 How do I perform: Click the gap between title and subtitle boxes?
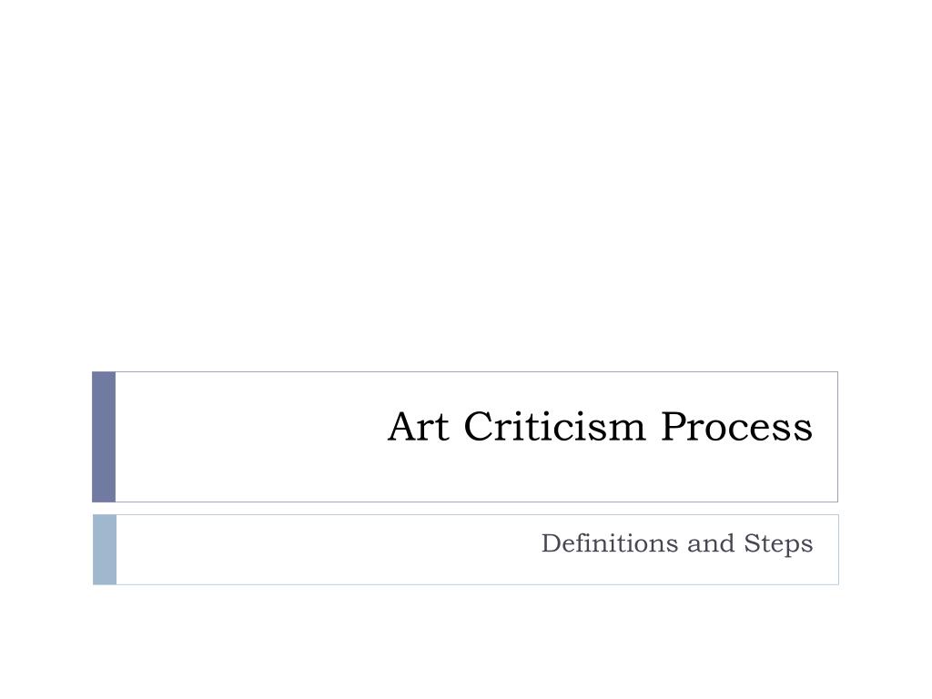[465, 508]
